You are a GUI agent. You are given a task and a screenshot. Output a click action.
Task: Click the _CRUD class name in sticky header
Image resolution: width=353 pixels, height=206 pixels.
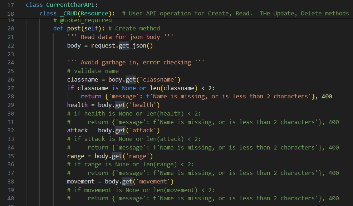(69, 14)
